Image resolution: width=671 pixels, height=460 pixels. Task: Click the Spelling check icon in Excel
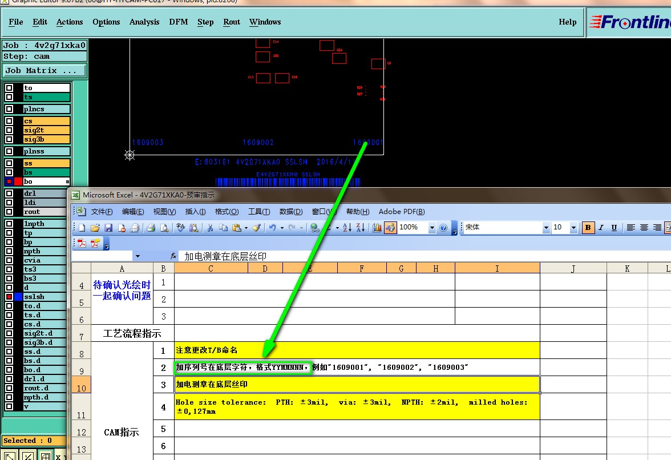tap(180, 228)
